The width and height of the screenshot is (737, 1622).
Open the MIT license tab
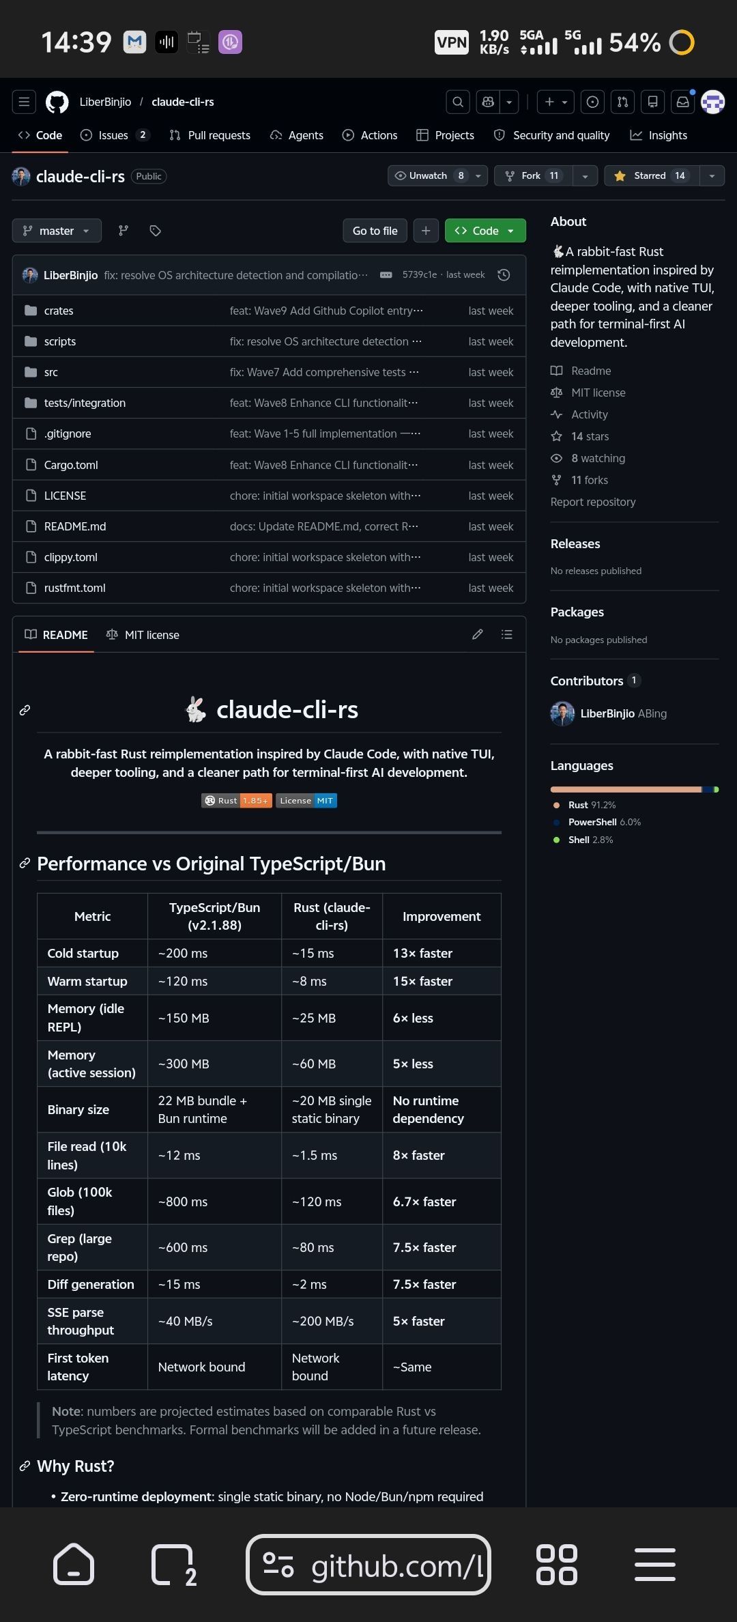143,635
